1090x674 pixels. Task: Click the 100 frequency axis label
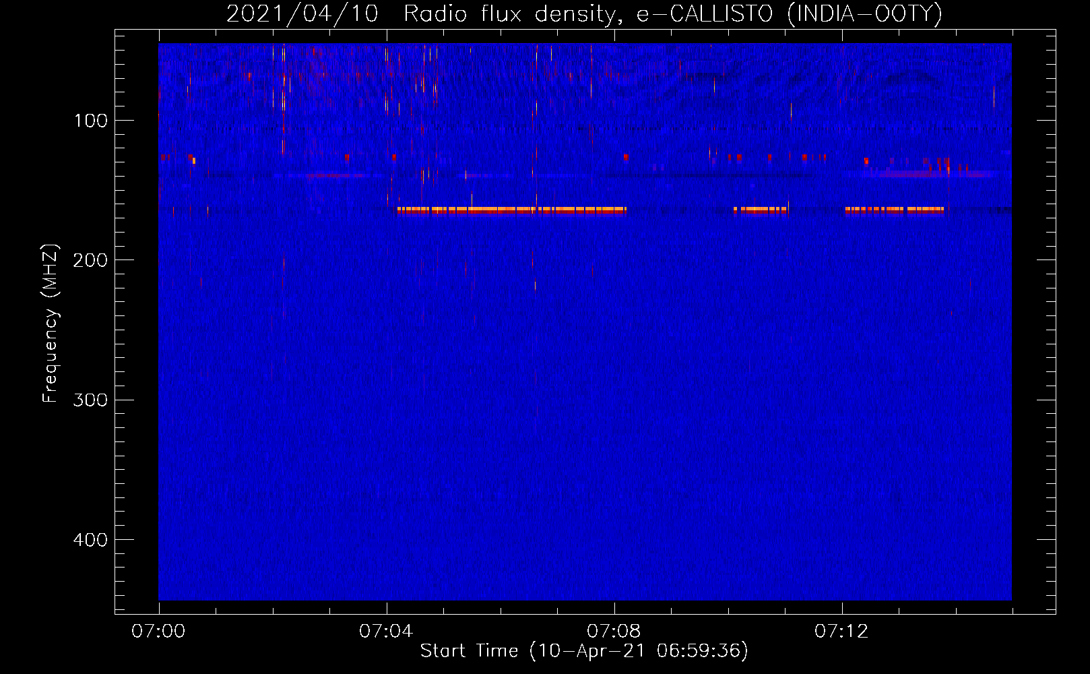click(x=91, y=121)
